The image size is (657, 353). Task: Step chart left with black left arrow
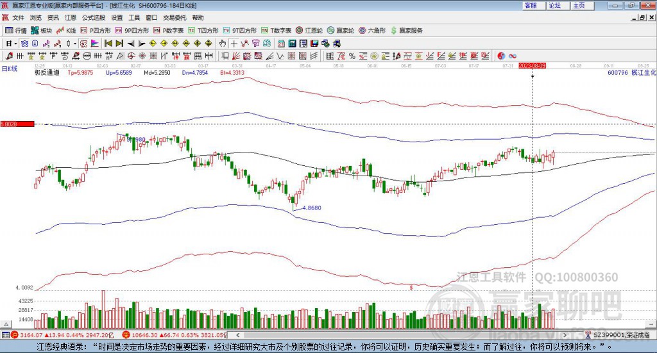131,44
